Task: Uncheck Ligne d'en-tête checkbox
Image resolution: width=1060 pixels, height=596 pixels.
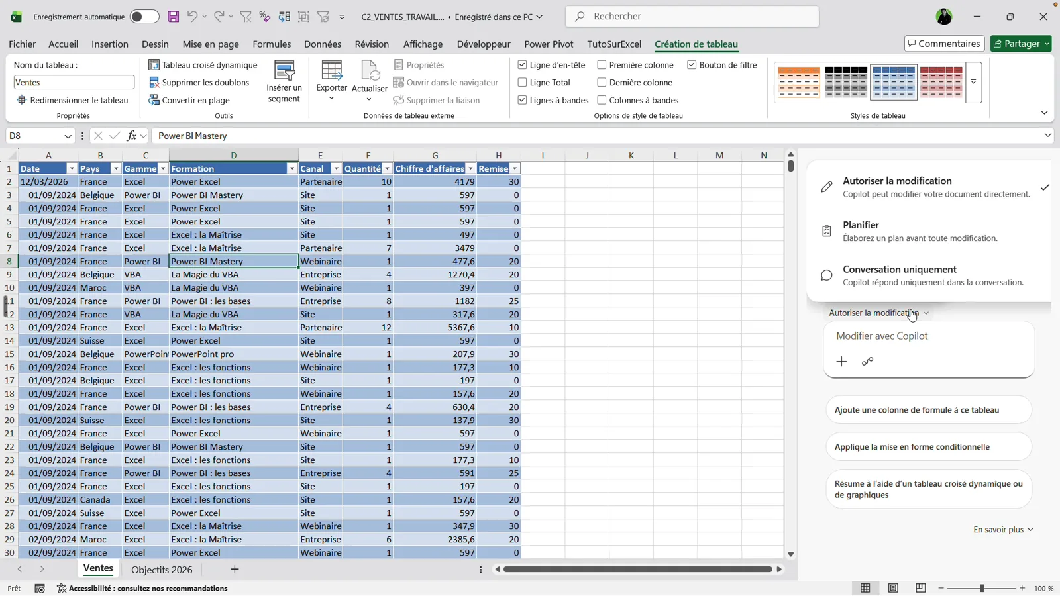Action: click(x=522, y=65)
